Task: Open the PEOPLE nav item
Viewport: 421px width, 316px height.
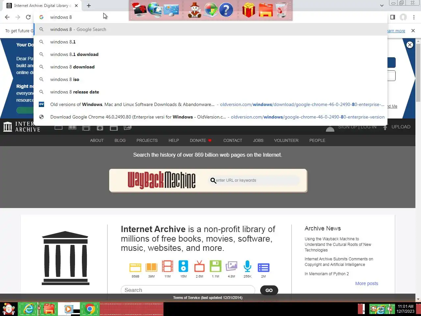Action: [x=317, y=141]
